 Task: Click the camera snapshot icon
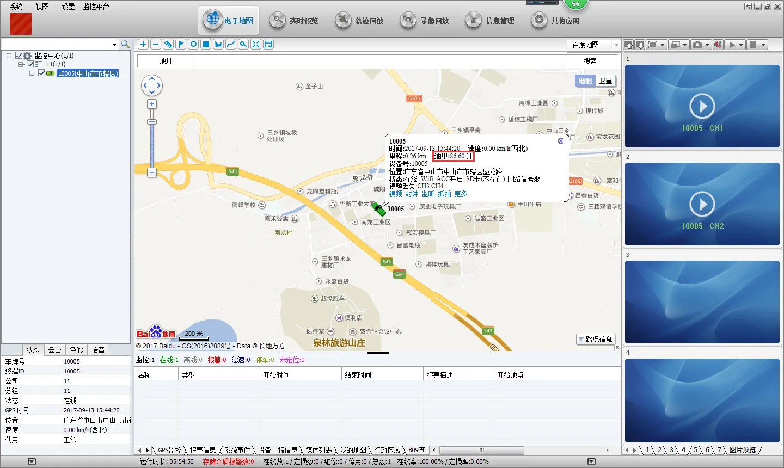[697, 45]
